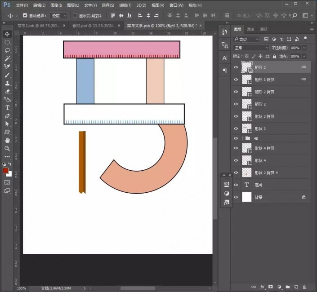Align vertical centers in options bar

tap(121, 16)
